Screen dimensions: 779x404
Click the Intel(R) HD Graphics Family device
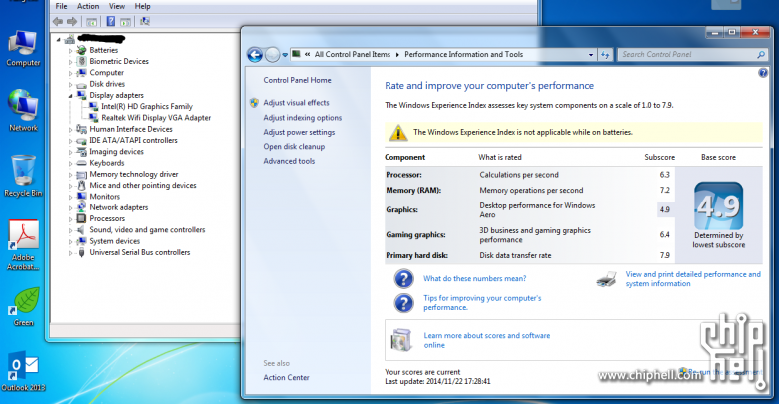tap(147, 106)
